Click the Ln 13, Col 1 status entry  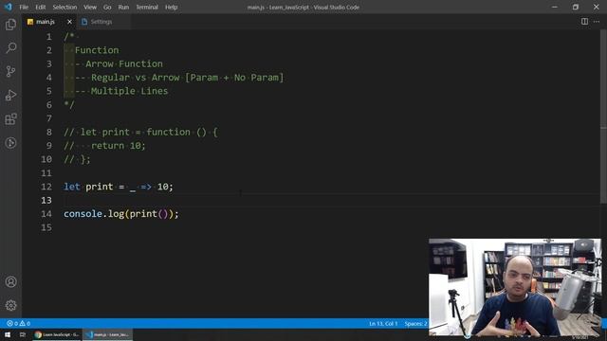(383, 323)
